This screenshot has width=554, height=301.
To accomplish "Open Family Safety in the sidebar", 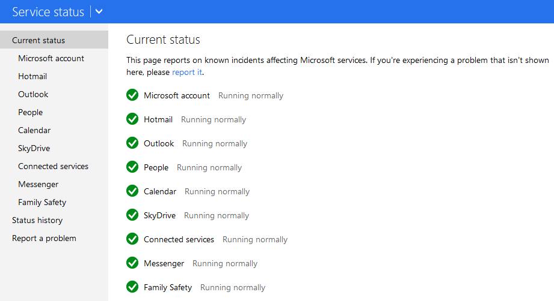I will 42,203.
